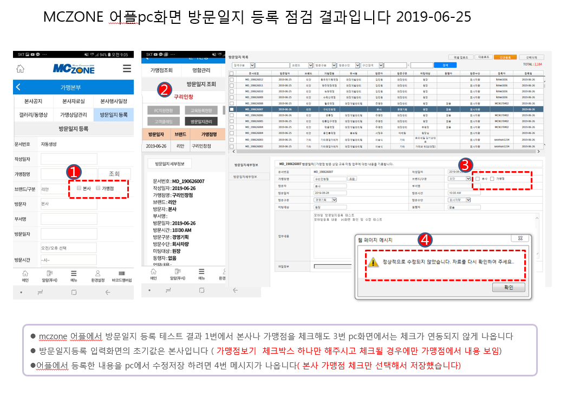Check the 가맹점 box on the mobile form

pos(98,188)
